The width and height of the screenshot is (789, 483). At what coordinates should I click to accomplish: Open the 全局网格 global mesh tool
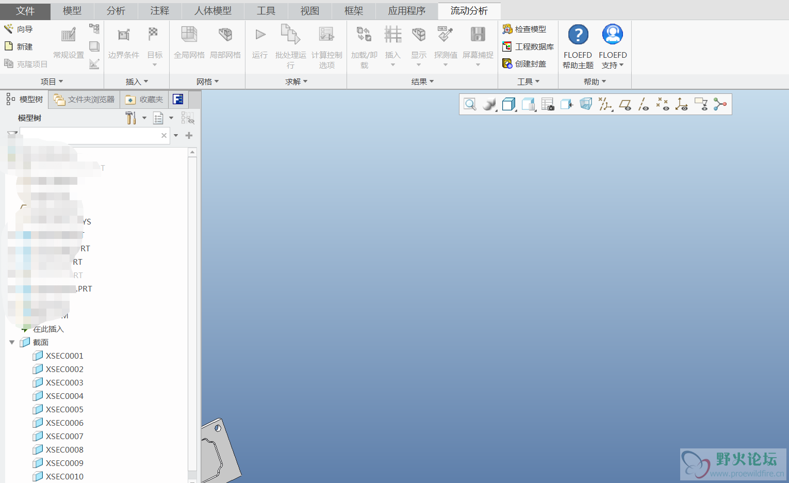189,42
